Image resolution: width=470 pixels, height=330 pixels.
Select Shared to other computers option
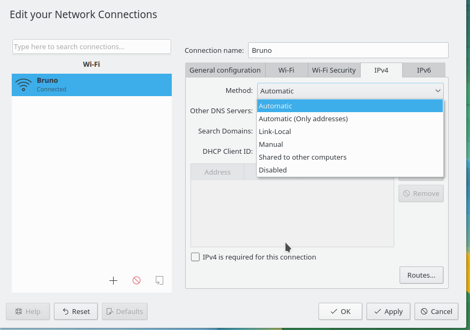(x=302, y=157)
